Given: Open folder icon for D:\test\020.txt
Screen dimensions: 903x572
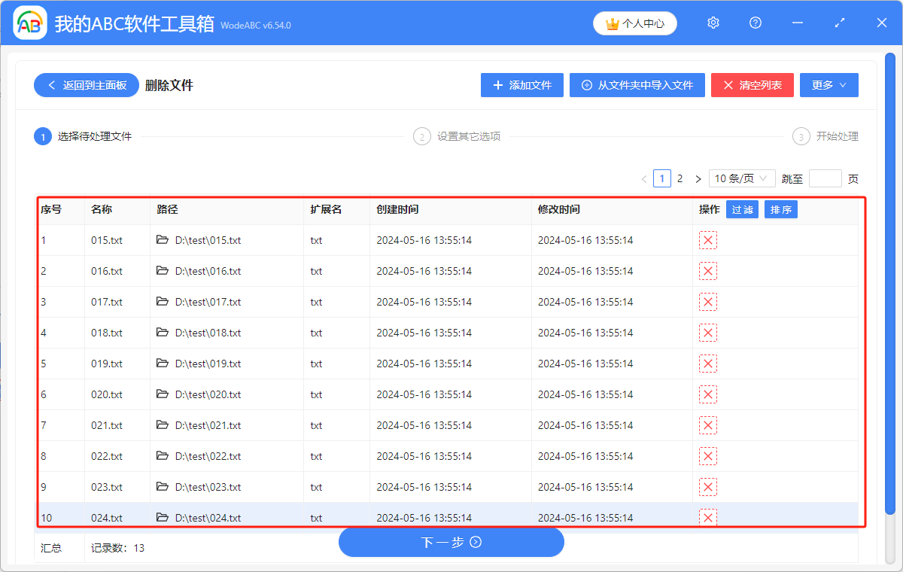Looking at the screenshot, I should point(162,394).
